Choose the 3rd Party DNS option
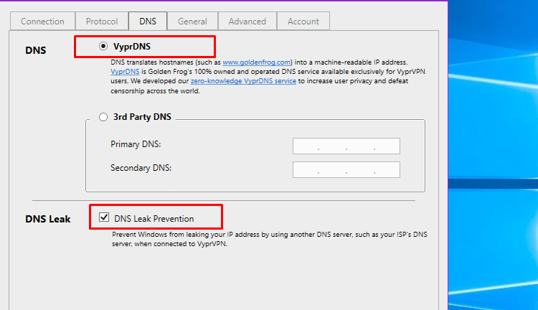This screenshot has width=538, height=310. tap(103, 117)
